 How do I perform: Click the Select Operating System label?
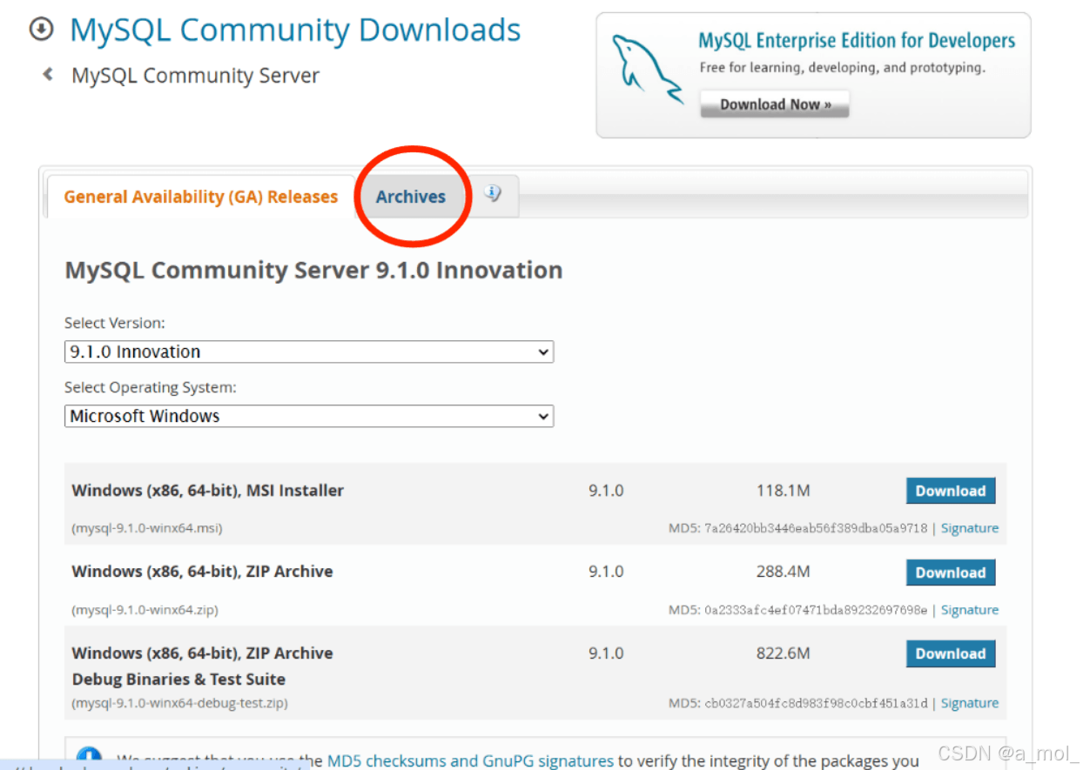tap(151, 387)
